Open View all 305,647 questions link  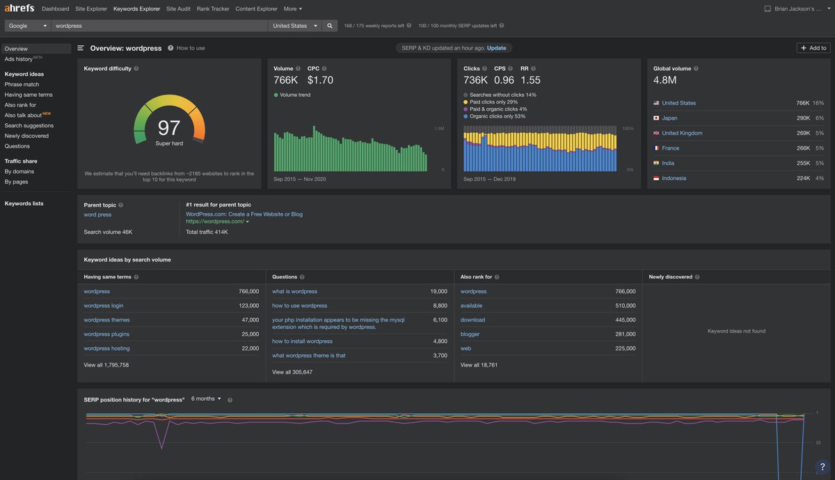[x=292, y=372]
